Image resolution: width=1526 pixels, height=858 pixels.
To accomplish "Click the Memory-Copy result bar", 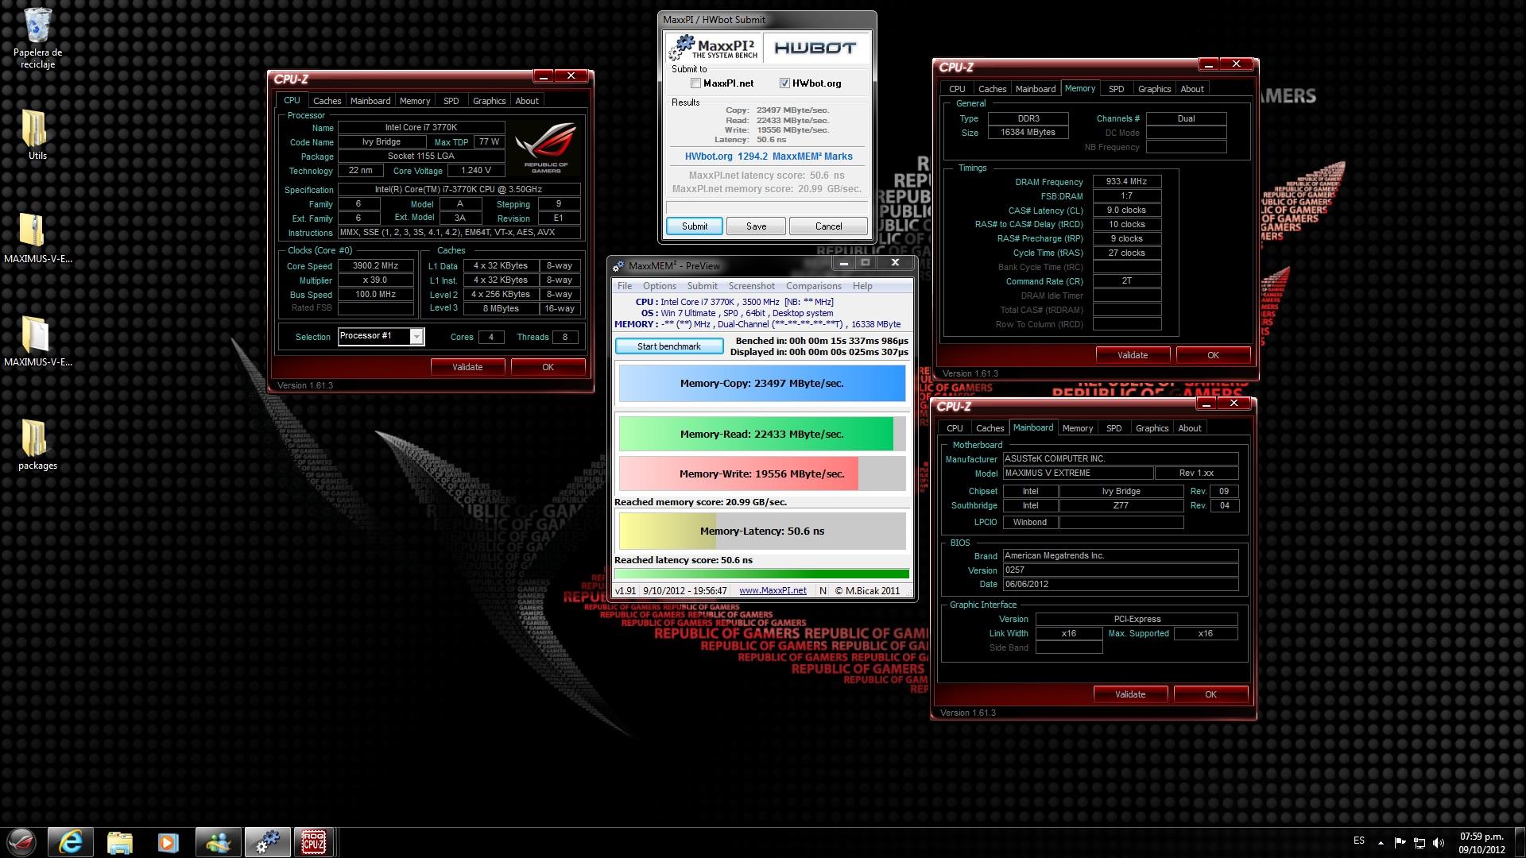I will tap(761, 383).
